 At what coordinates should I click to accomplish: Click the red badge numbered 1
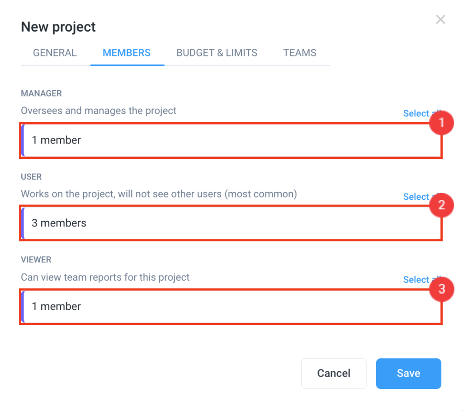click(x=442, y=123)
